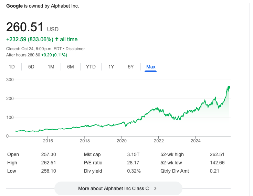This screenshot has width=253, height=196.
Task: Click the Google is owned by Alphabet Inc. text
Action: 43,6
